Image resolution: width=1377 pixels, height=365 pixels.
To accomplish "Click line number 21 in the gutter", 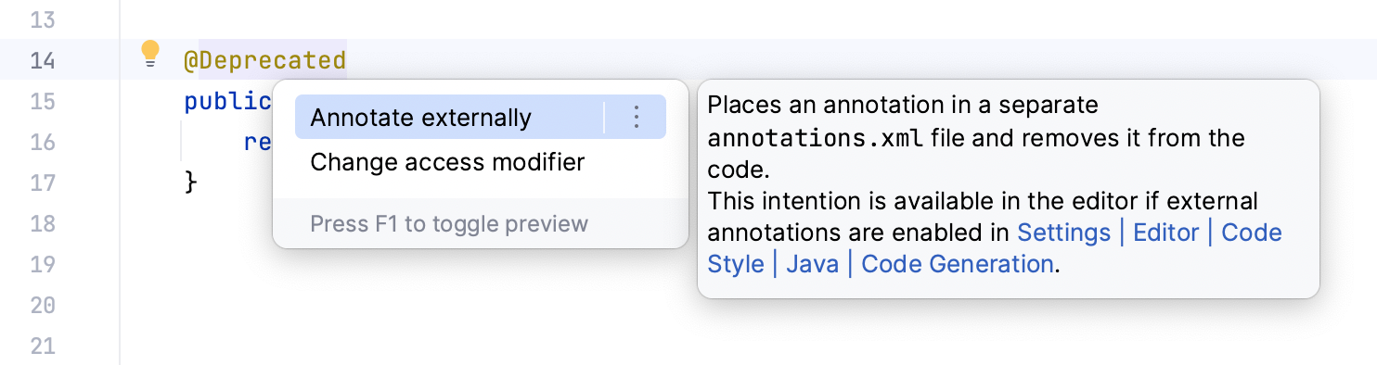I will tap(42, 346).
